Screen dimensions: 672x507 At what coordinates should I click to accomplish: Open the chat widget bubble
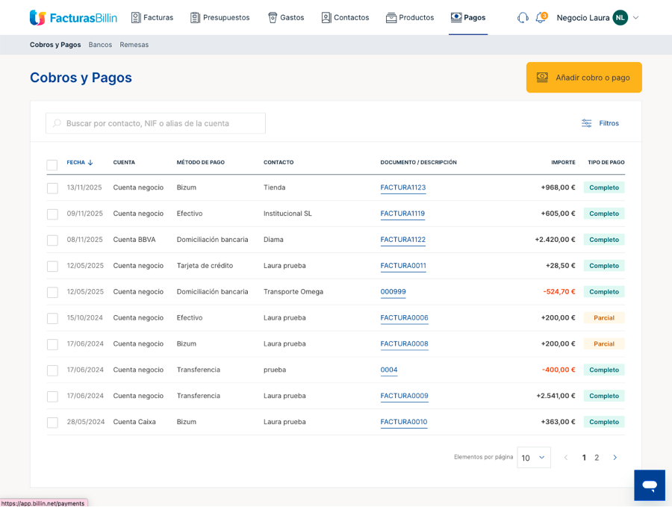pos(649,485)
